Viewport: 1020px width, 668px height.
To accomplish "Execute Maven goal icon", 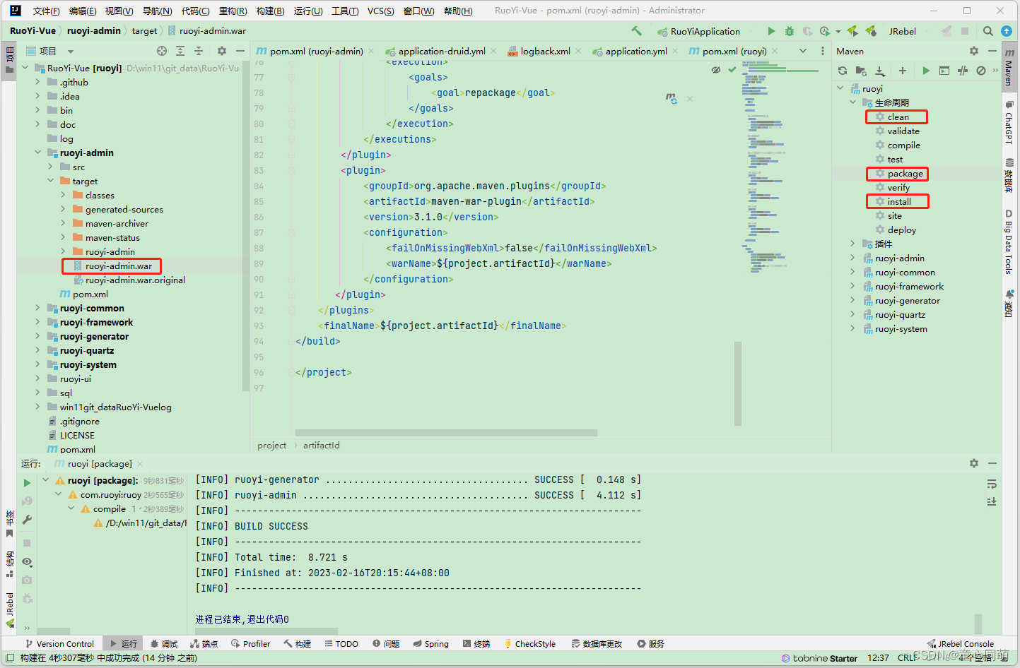I will coord(944,71).
